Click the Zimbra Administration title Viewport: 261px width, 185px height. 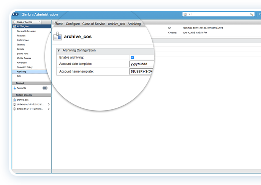click(40, 14)
